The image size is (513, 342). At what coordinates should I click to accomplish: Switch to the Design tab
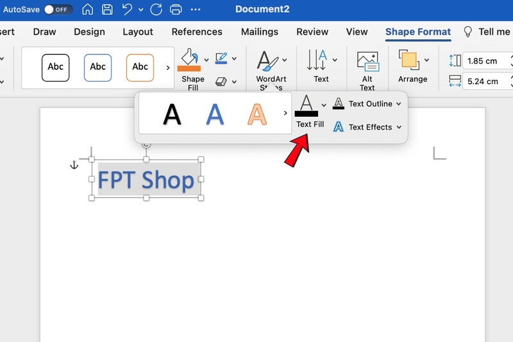coord(89,31)
